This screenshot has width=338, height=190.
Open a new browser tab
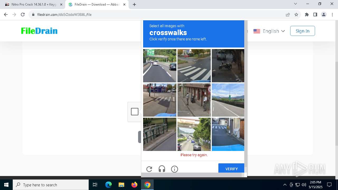point(134,4)
